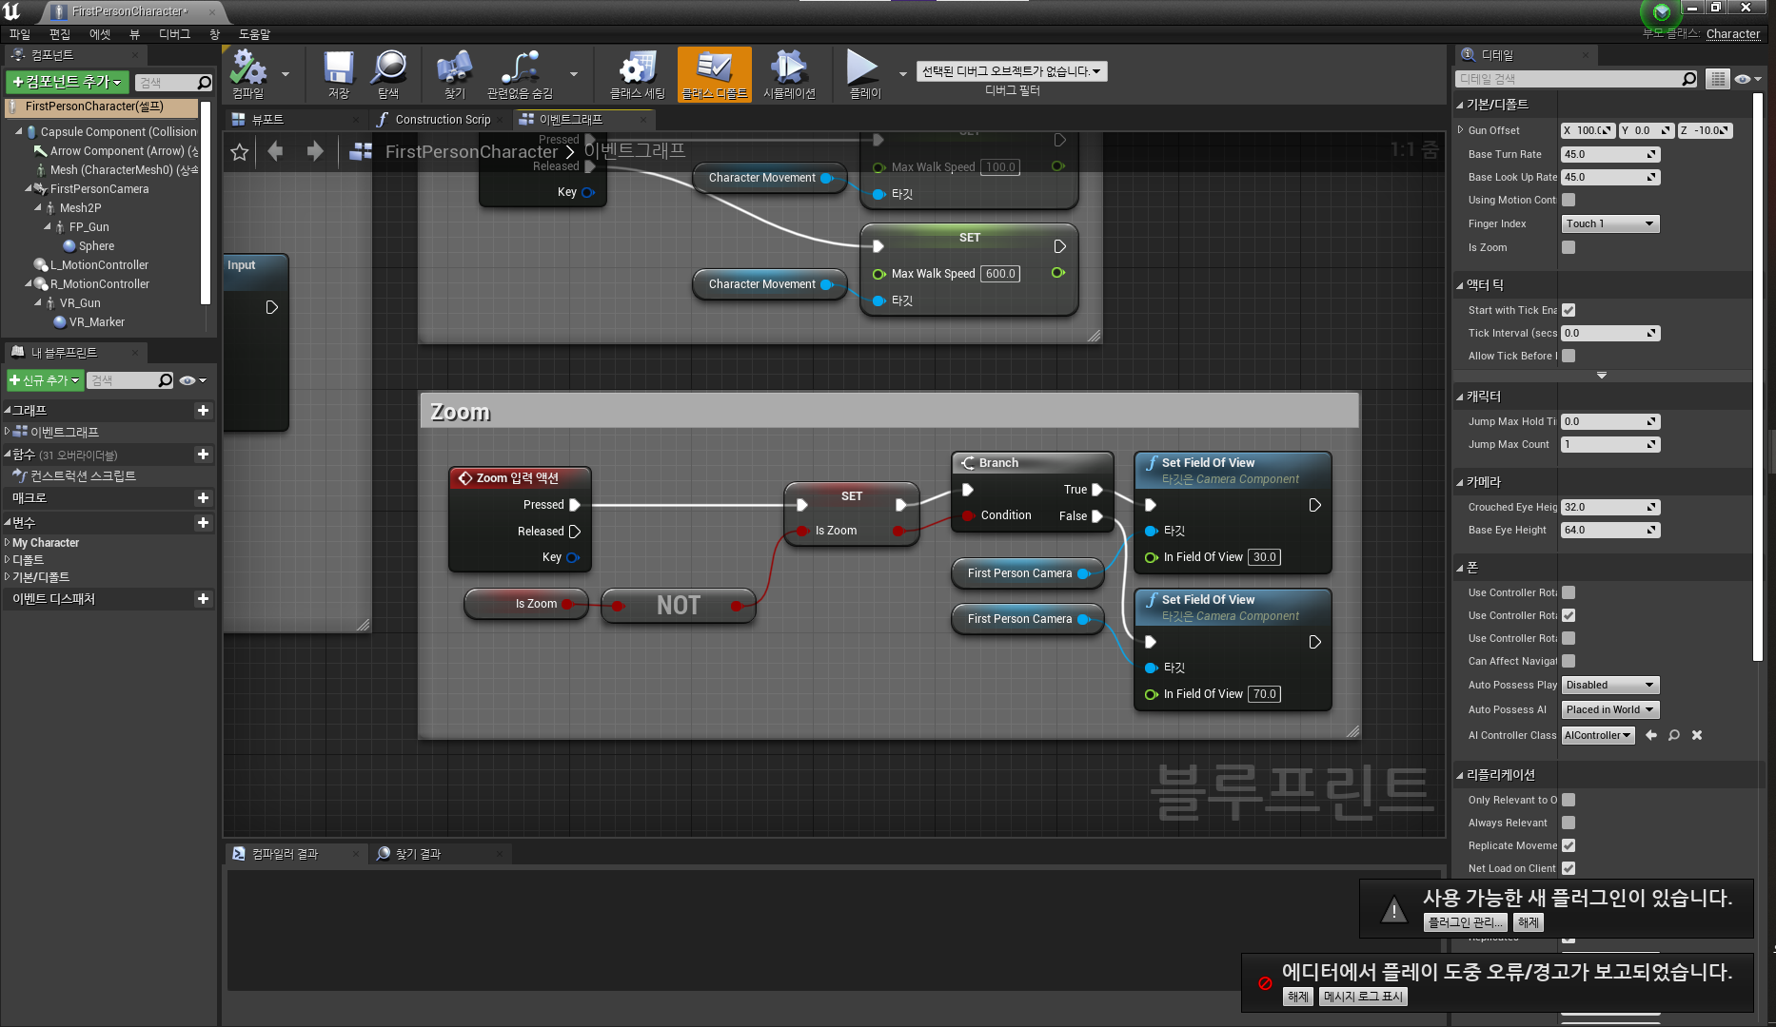1776x1027 pixels.
Task: Select FirstPersonCamera in component tree
Action: coord(99,189)
